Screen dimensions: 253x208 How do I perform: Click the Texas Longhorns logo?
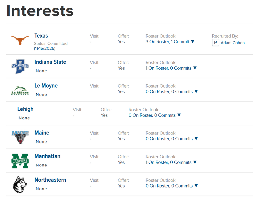click(20, 40)
